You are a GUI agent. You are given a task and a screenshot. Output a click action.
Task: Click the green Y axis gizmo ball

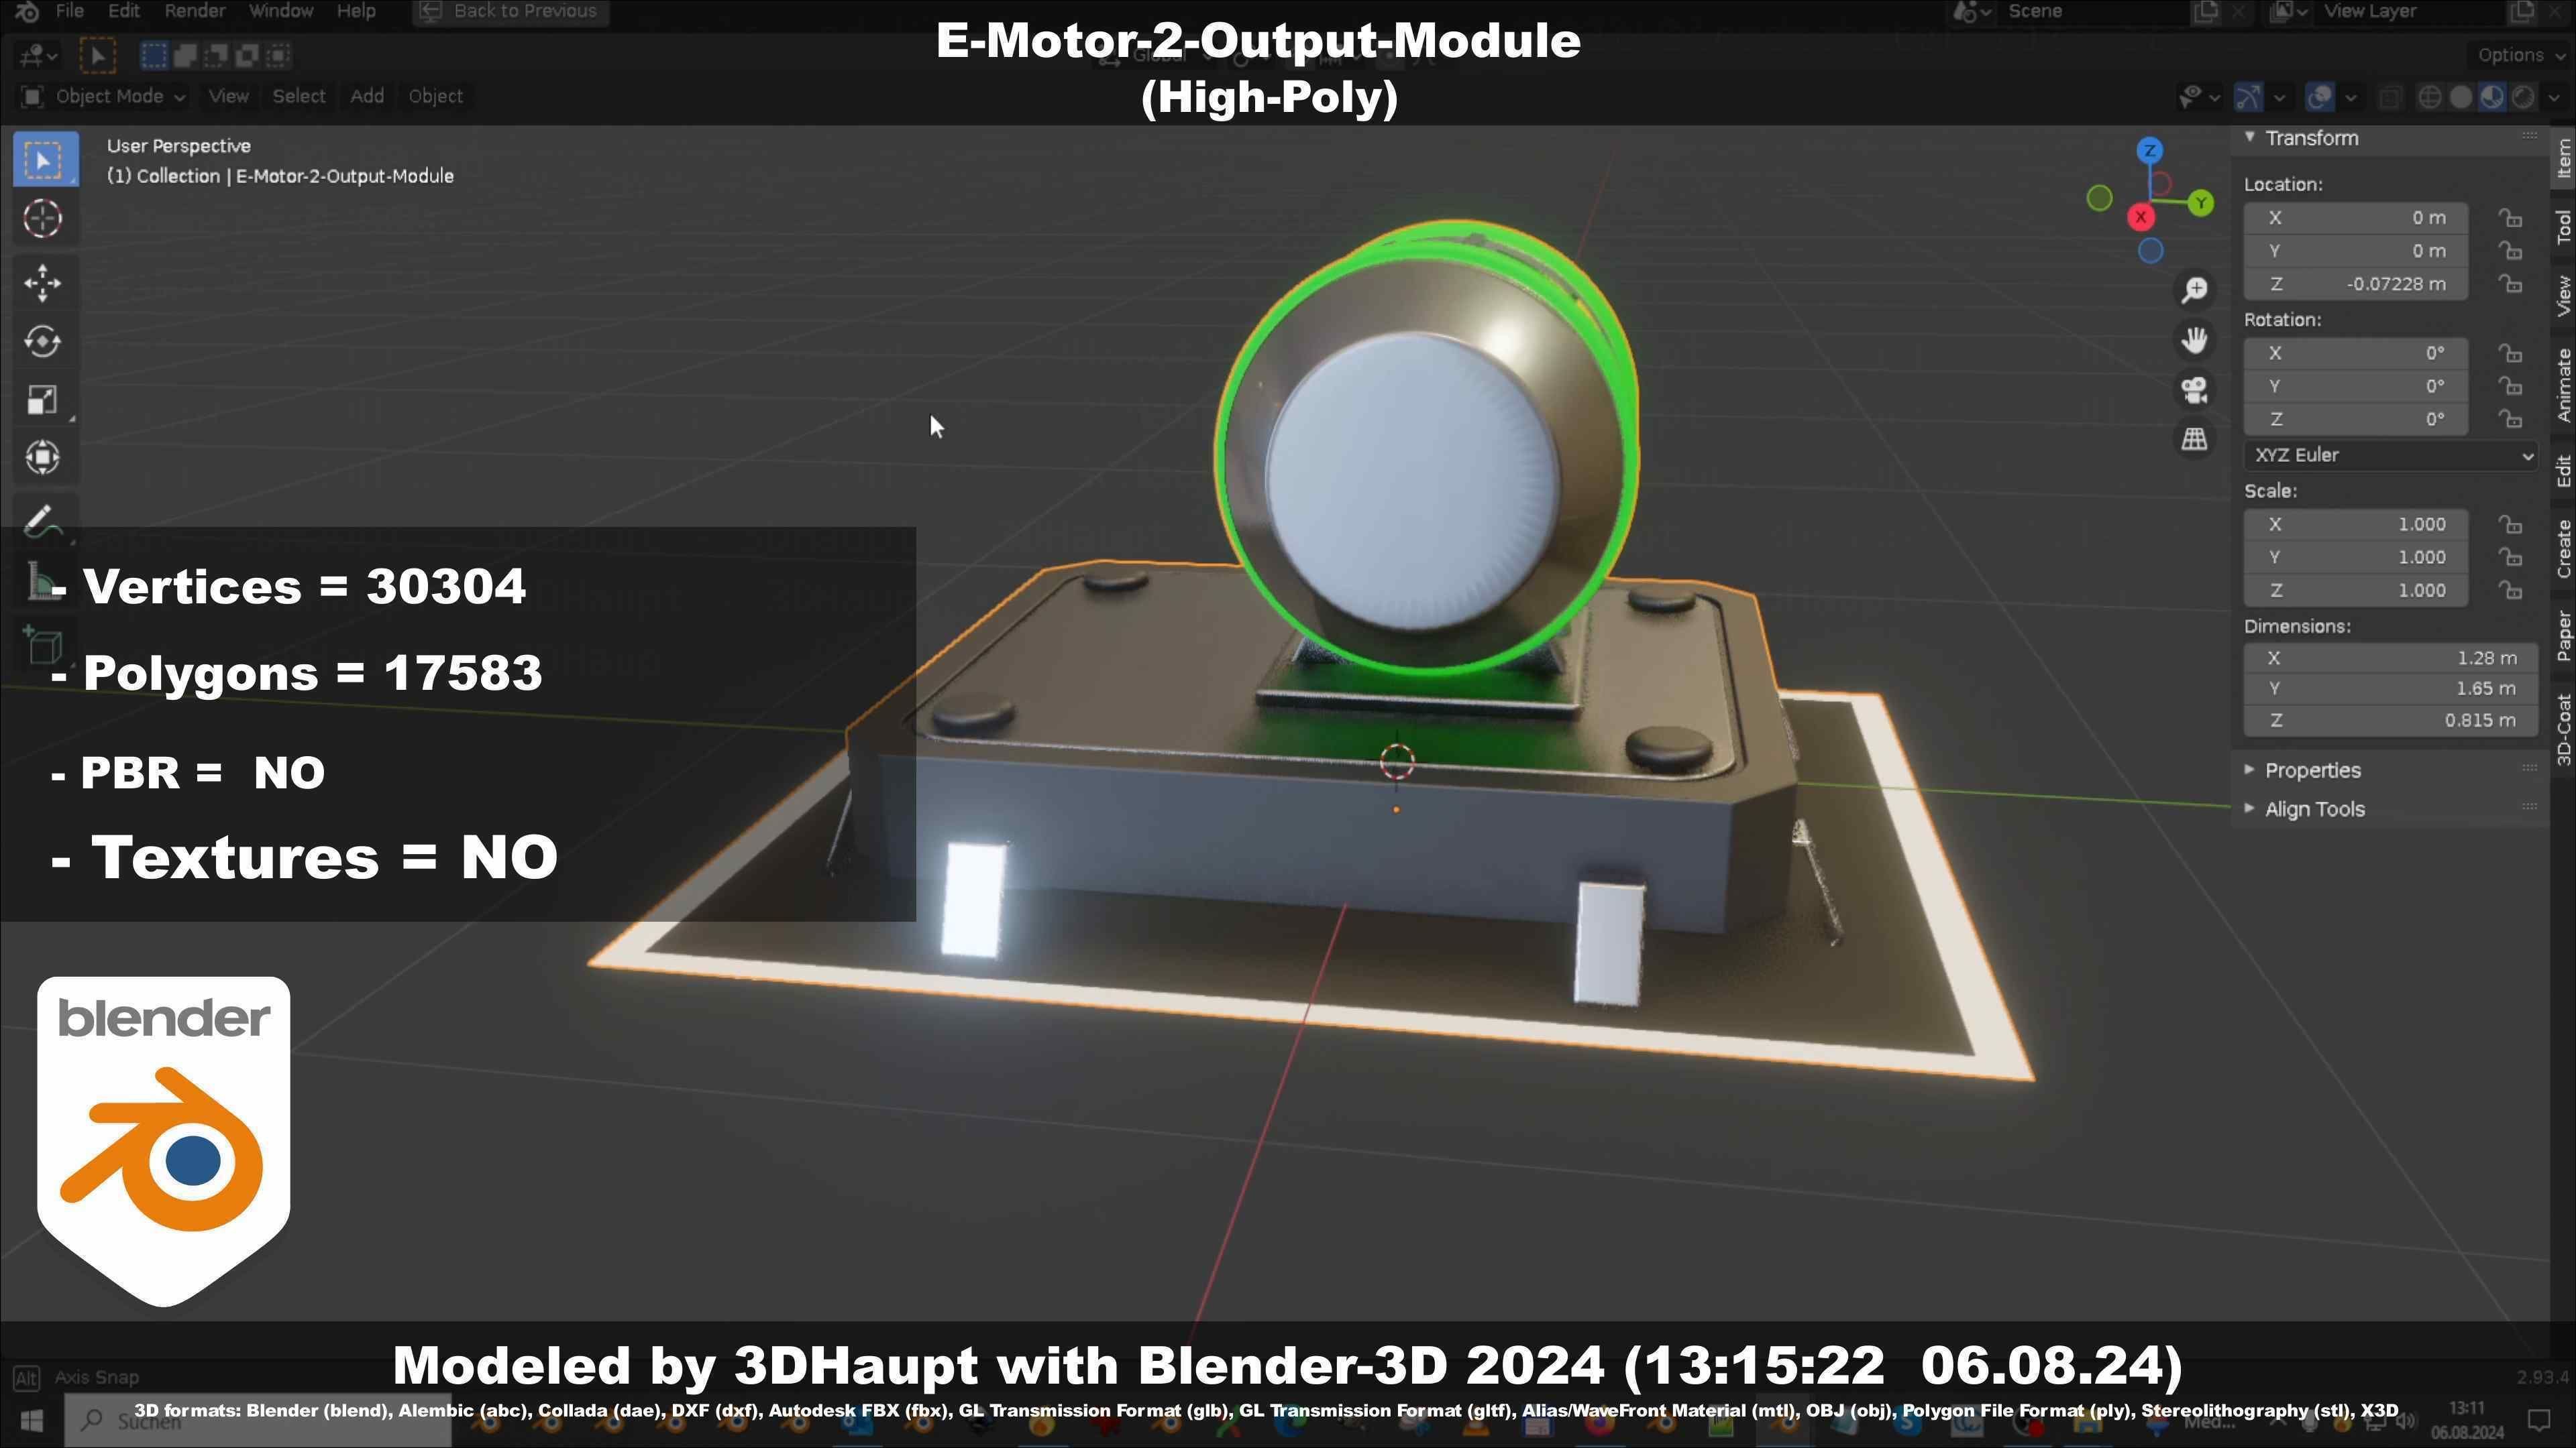pyautogui.click(x=2200, y=204)
